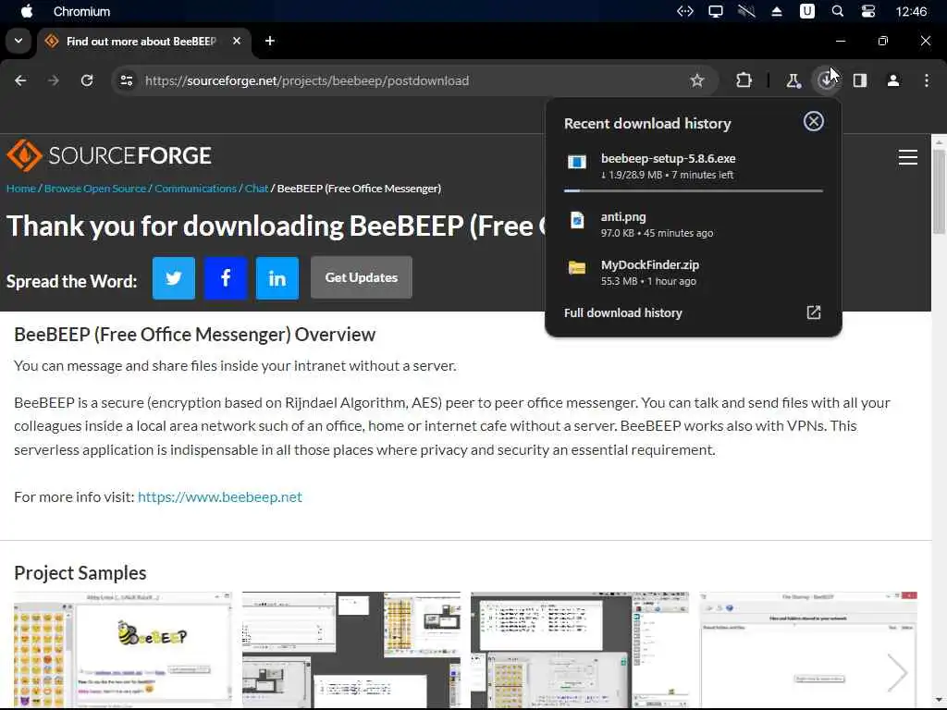This screenshot has height=710, width=947.
Task: Click the code brackets icon in menu bar
Action: (685, 11)
